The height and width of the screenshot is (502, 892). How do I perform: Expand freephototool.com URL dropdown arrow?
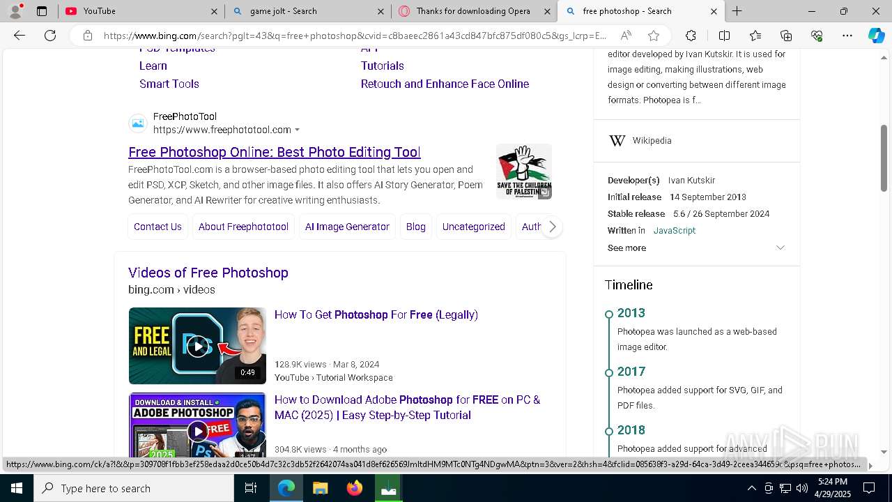[298, 130]
